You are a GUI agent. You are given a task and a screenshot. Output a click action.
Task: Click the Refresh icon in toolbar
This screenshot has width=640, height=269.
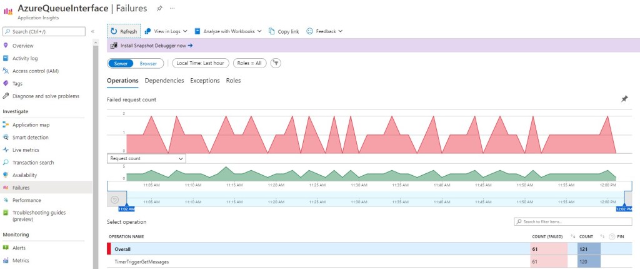click(113, 31)
